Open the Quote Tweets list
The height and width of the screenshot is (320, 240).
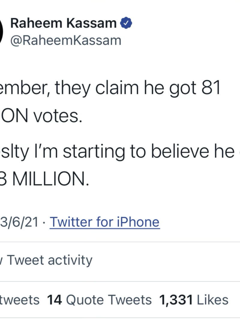[x=99, y=300]
